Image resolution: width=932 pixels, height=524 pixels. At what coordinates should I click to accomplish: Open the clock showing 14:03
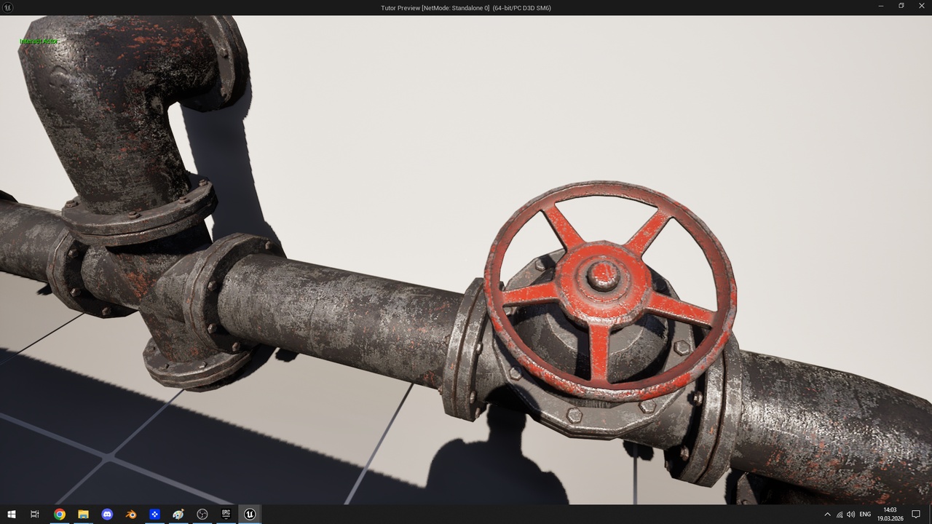890,514
